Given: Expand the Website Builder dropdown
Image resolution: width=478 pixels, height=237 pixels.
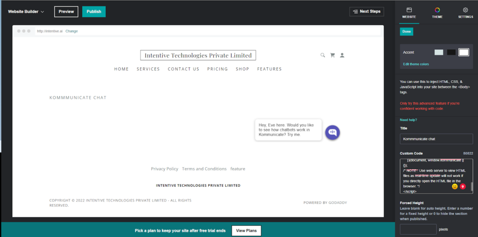Looking at the screenshot, I should coord(26,12).
